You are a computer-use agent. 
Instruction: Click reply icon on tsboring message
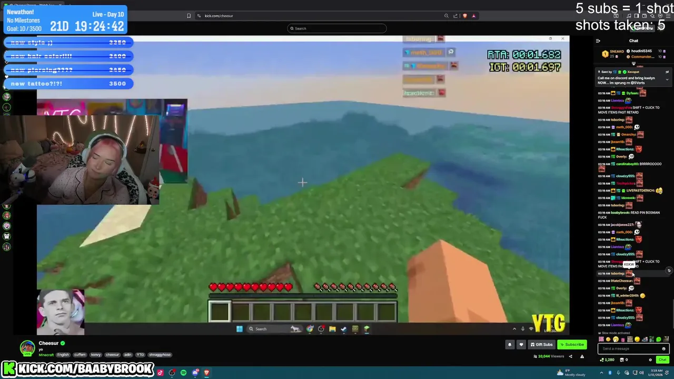[669, 271]
